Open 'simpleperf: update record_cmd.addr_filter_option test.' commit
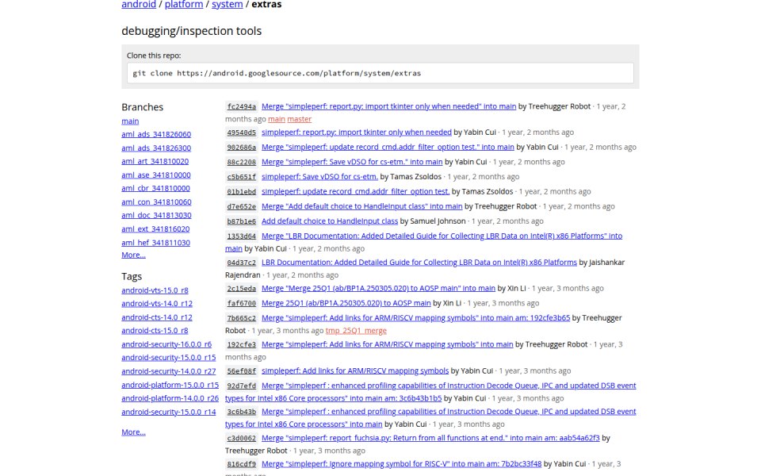761x476 pixels. (355, 191)
